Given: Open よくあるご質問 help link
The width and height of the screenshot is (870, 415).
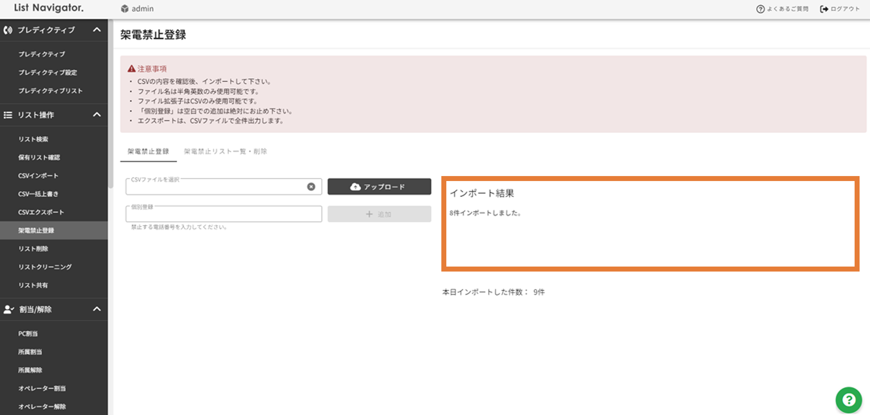Looking at the screenshot, I should [783, 9].
